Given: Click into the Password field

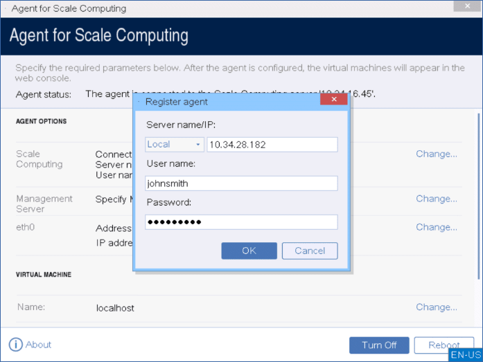Looking at the screenshot, I should (x=241, y=222).
